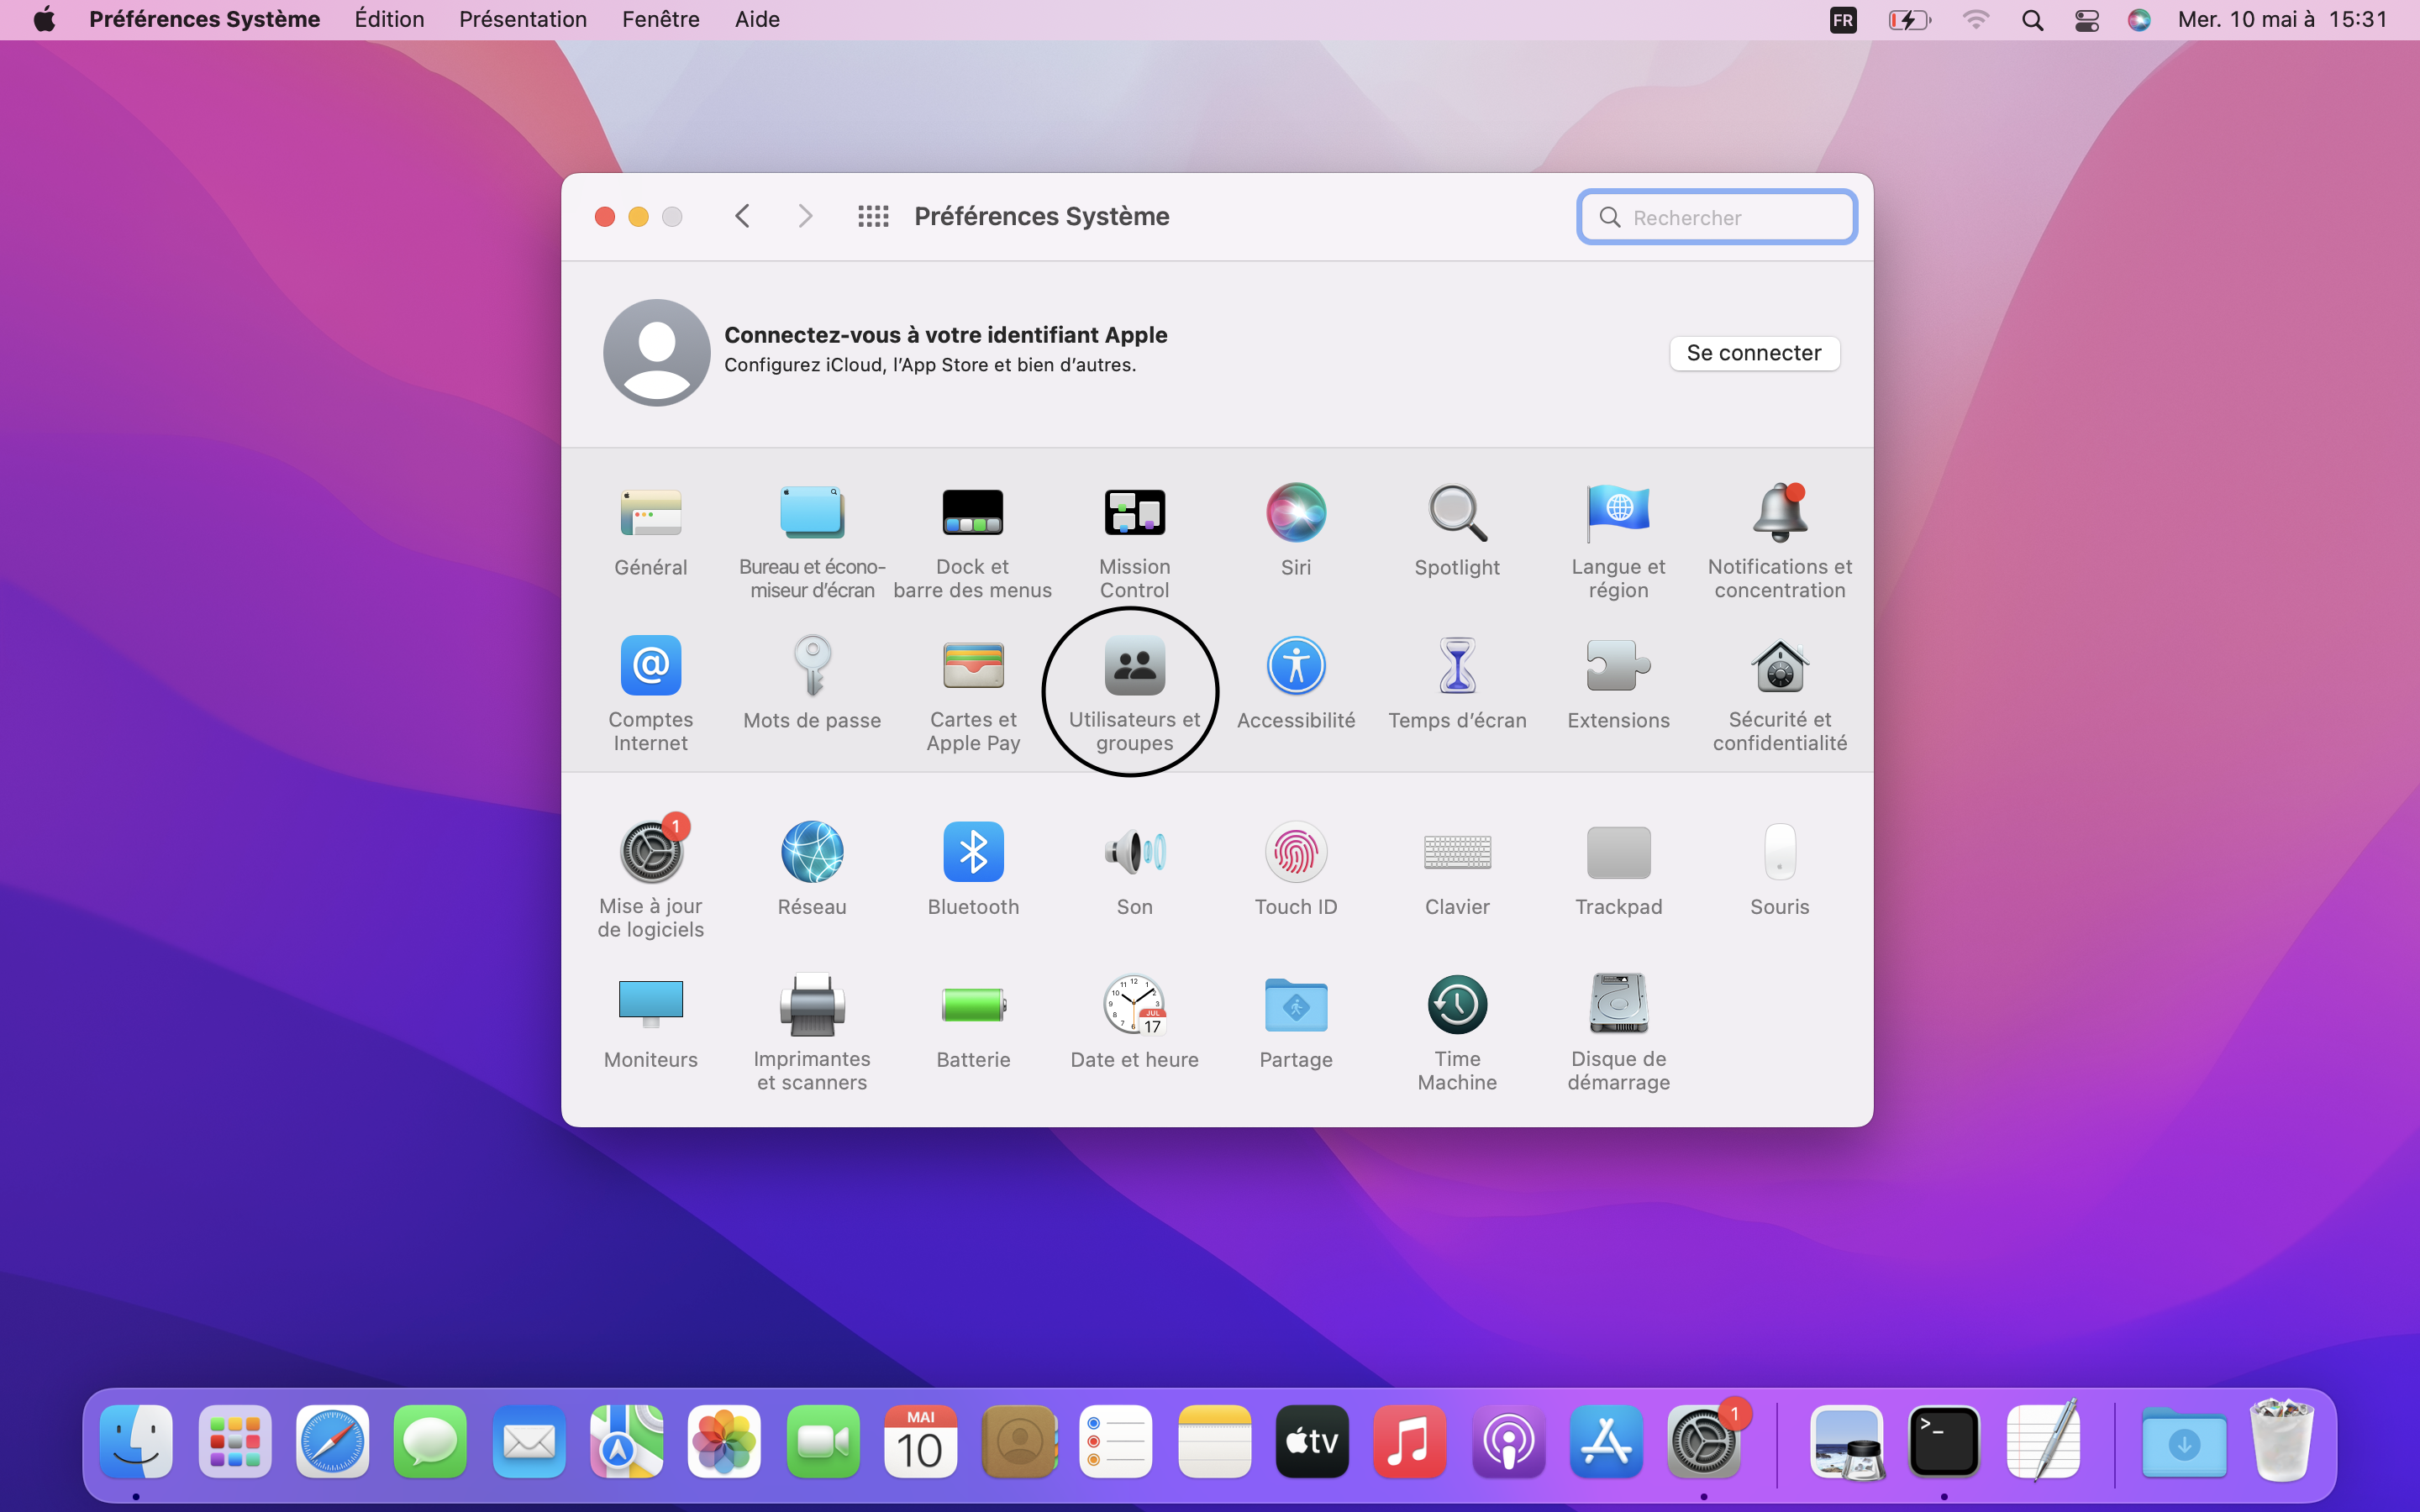Open Terminal from the Dock
Screen dimensions: 2420x1512
(1944, 1441)
